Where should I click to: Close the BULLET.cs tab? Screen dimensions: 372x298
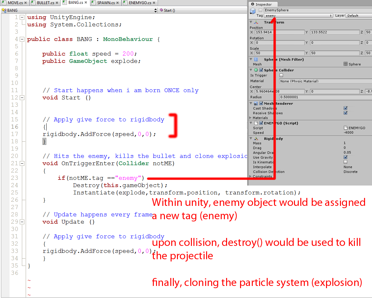coord(57,3)
